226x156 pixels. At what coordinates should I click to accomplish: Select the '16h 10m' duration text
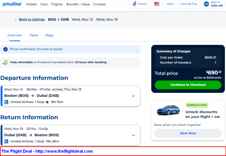point(57,102)
